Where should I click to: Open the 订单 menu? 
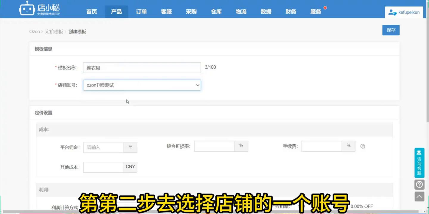141,12
